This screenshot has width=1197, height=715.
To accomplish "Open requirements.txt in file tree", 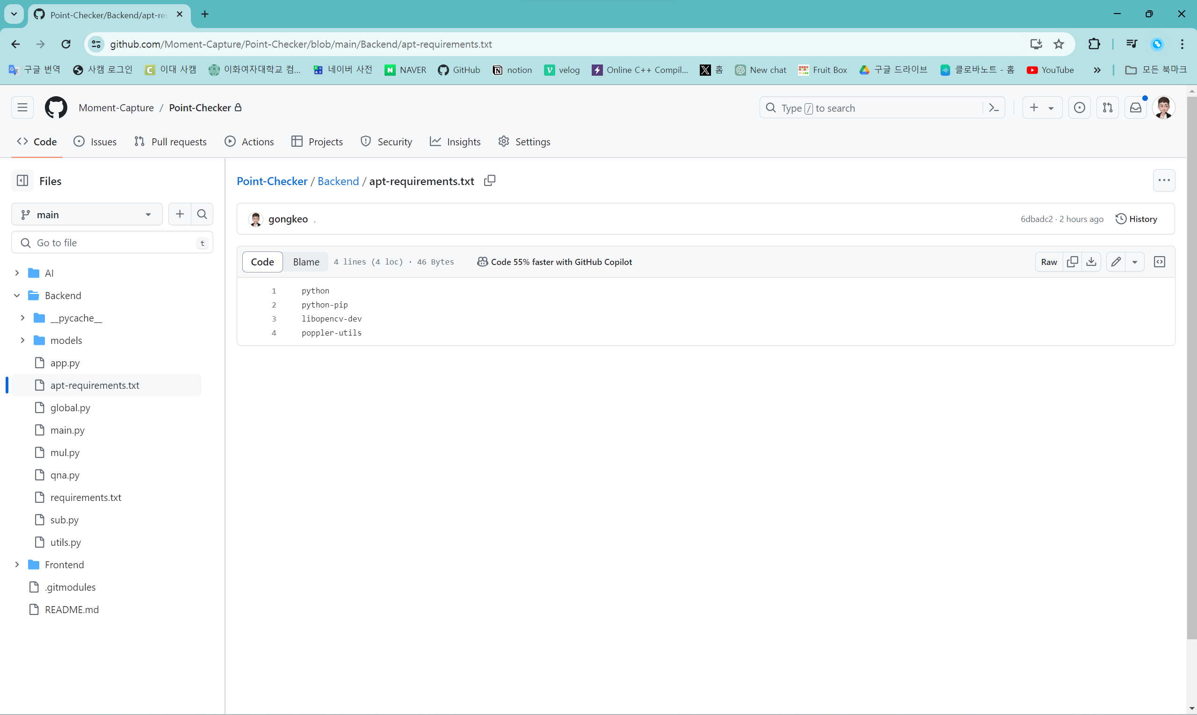I will tap(86, 497).
